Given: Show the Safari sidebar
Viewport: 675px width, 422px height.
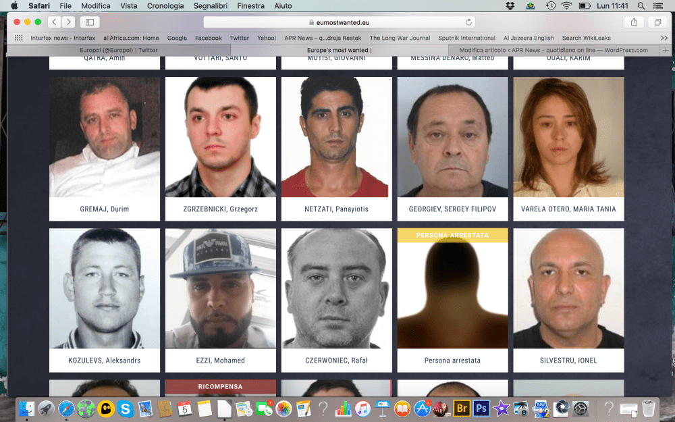Looking at the screenshot, I should tap(90, 22).
